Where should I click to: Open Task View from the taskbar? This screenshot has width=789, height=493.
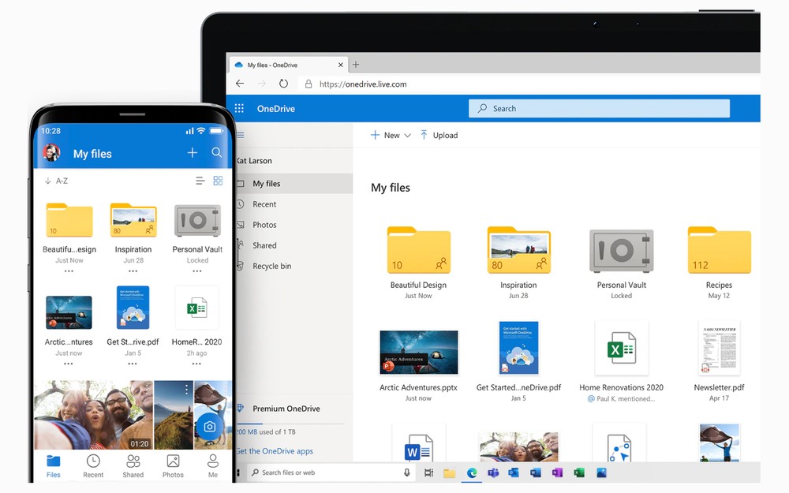point(428,472)
